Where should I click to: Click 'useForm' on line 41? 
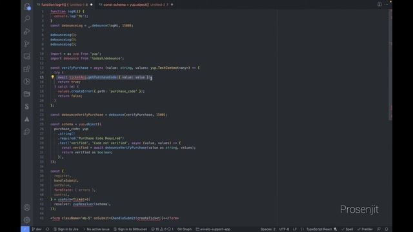coord(65,199)
